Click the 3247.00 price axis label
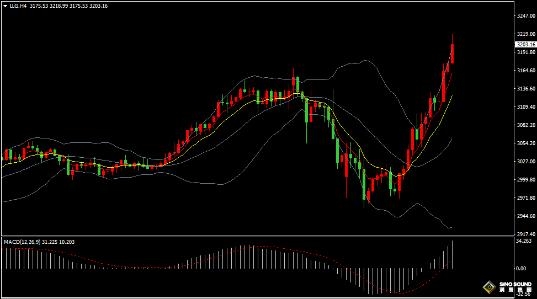537x299 pixels. pos(525,16)
